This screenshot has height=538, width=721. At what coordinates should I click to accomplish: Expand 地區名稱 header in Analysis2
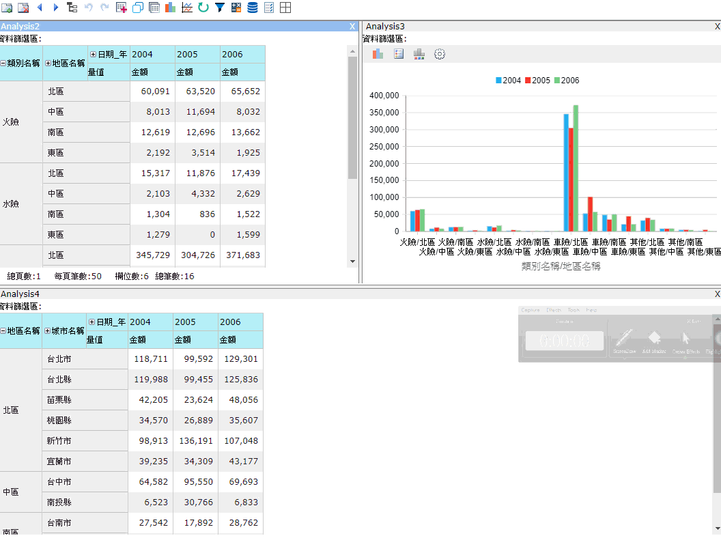tap(48, 63)
